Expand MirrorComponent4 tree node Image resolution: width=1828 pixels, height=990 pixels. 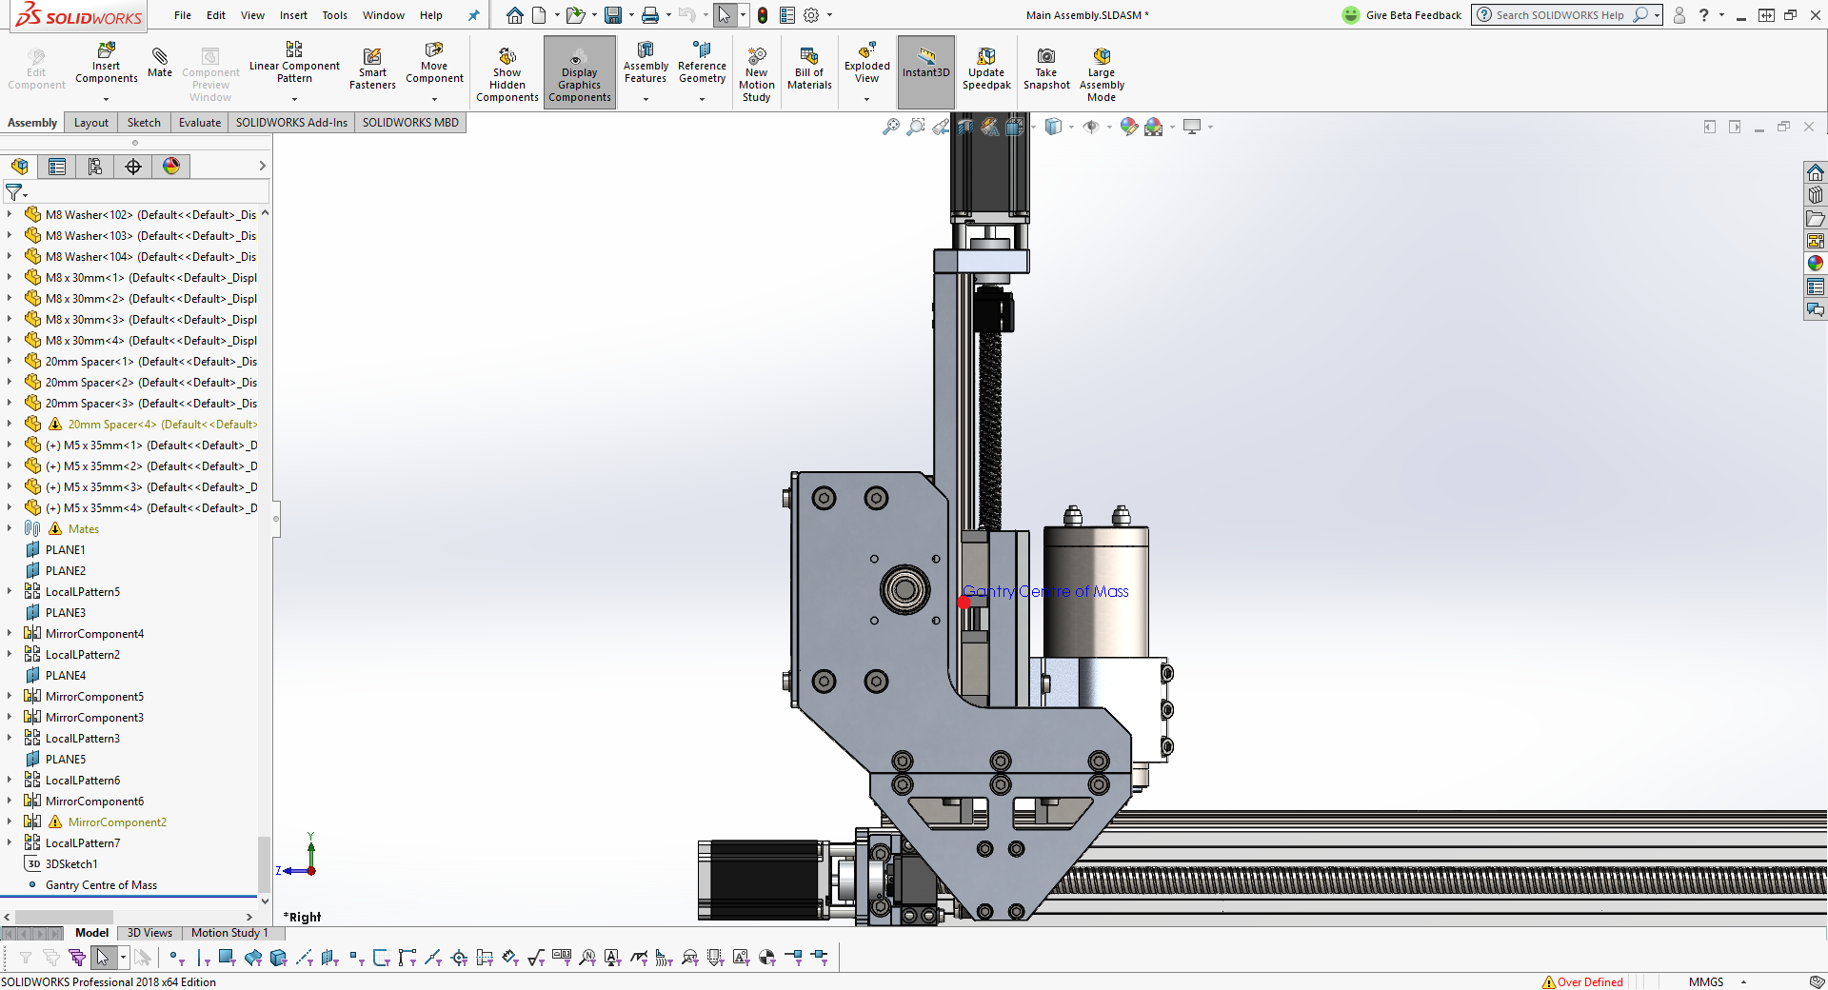click(10, 633)
